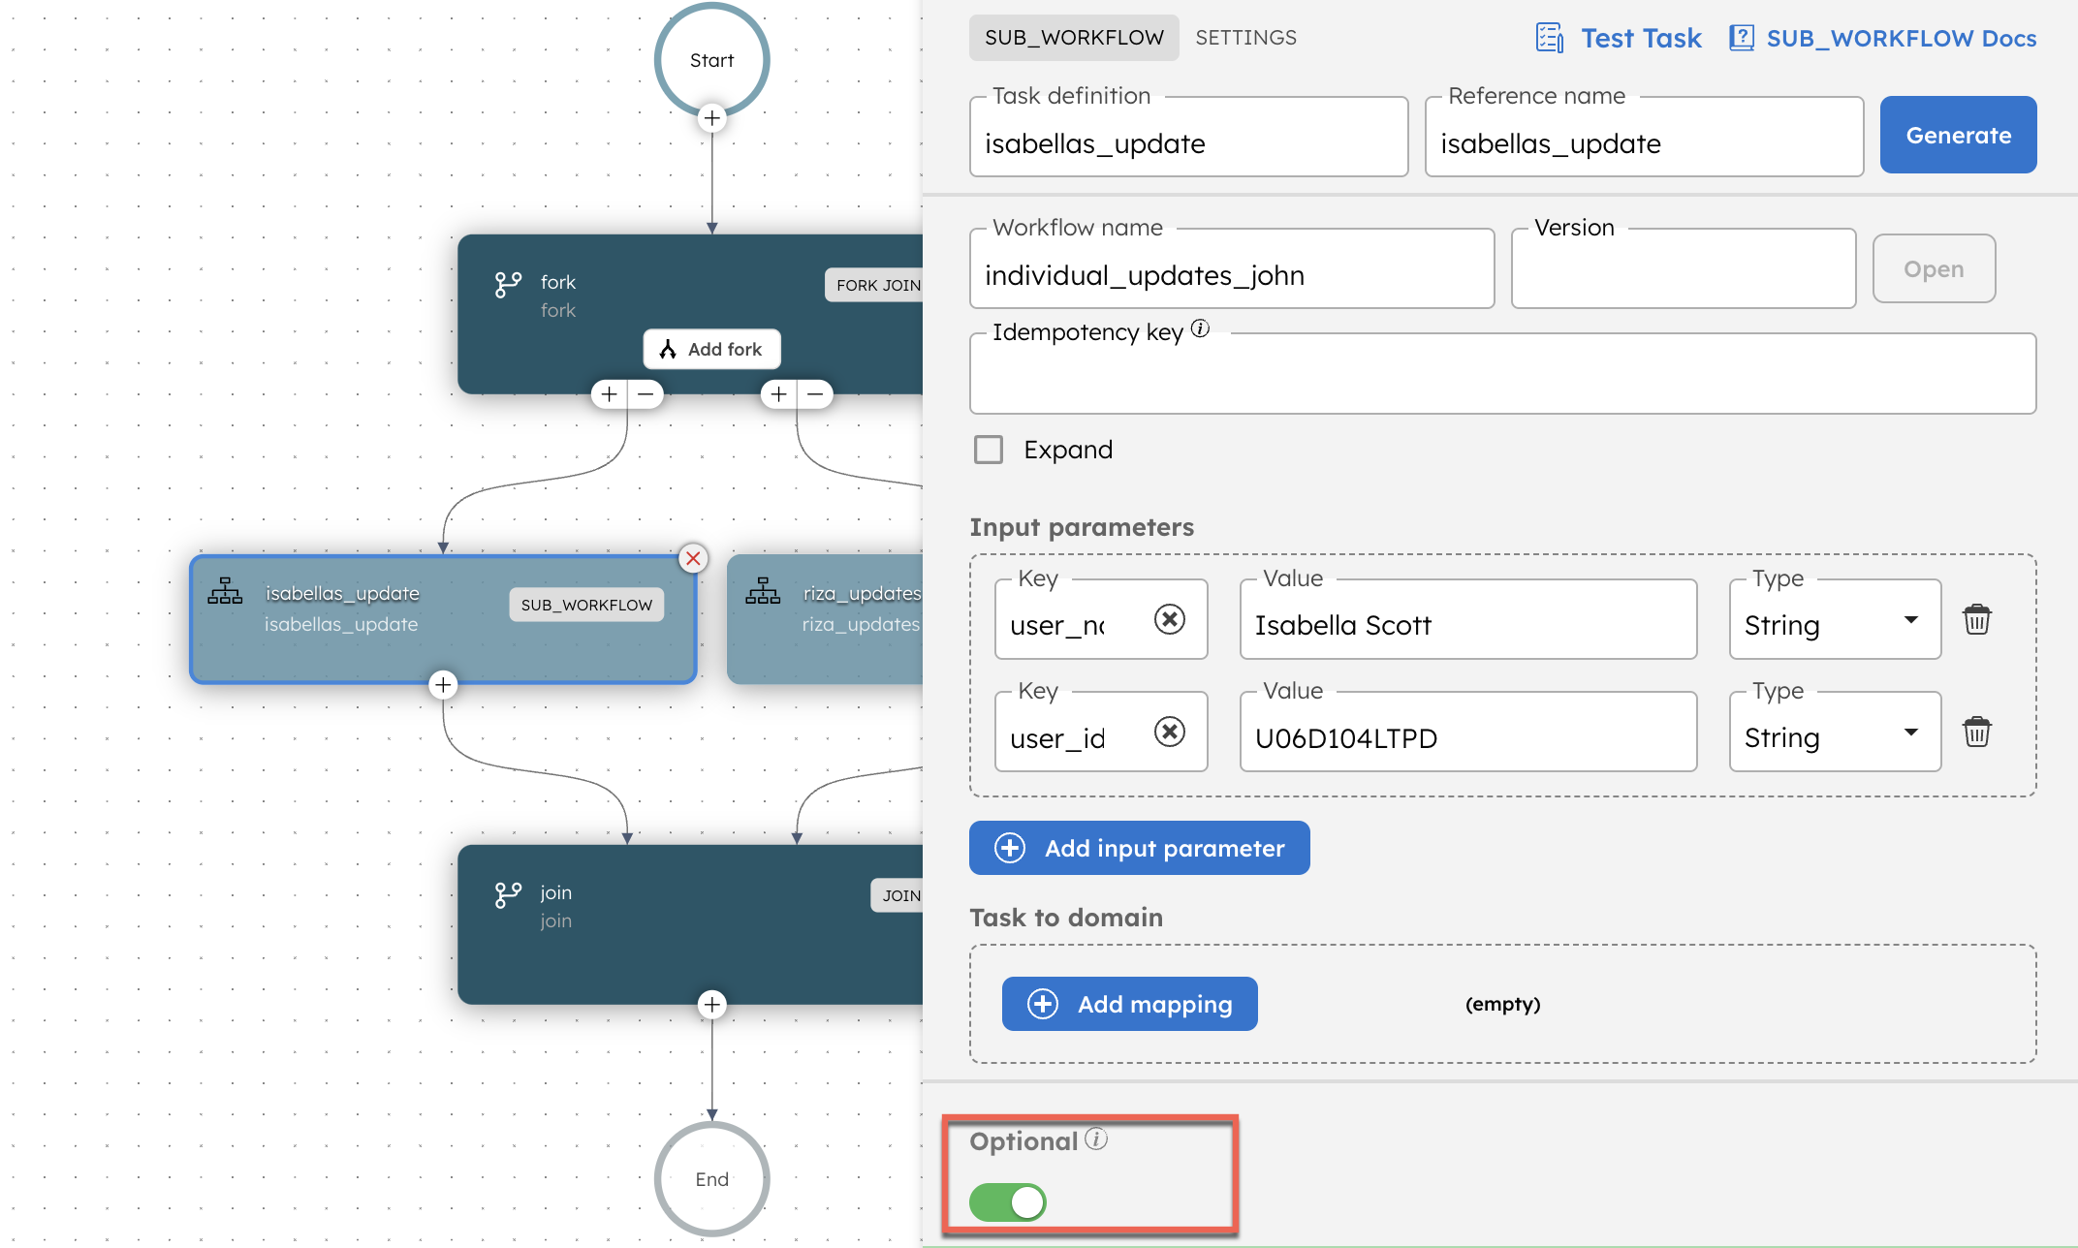The width and height of the screenshot is (2078, 1248).
Task: Click the join branch icon in join node
Action: [508, 895]
